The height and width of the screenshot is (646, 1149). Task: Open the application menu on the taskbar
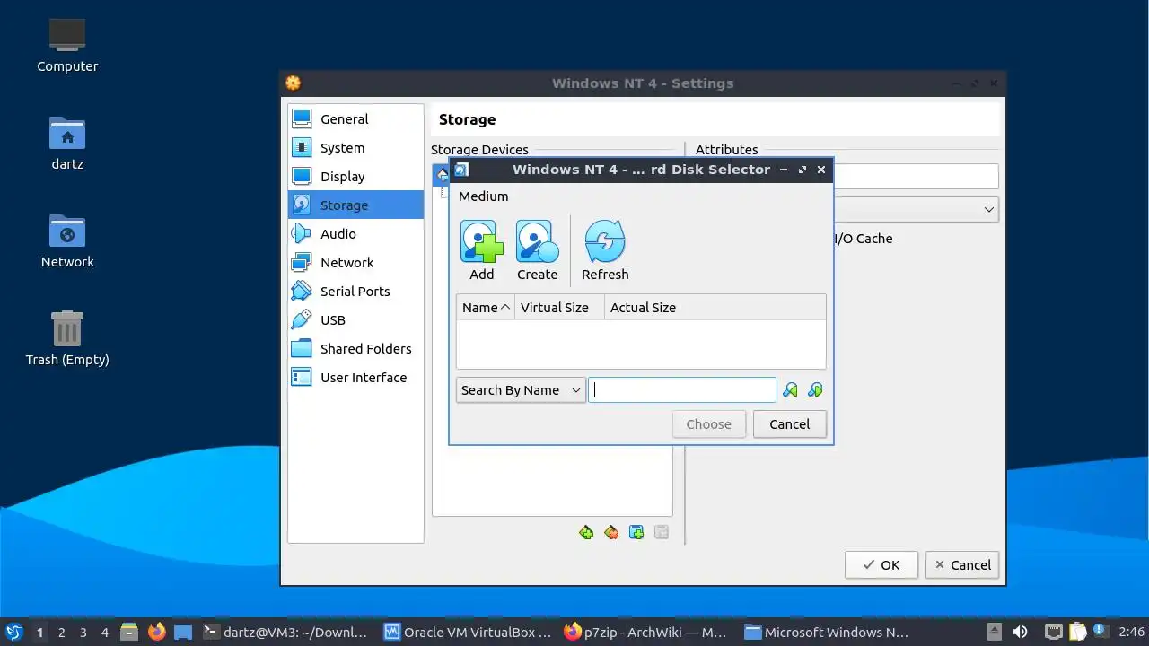[x=13, y=632]
